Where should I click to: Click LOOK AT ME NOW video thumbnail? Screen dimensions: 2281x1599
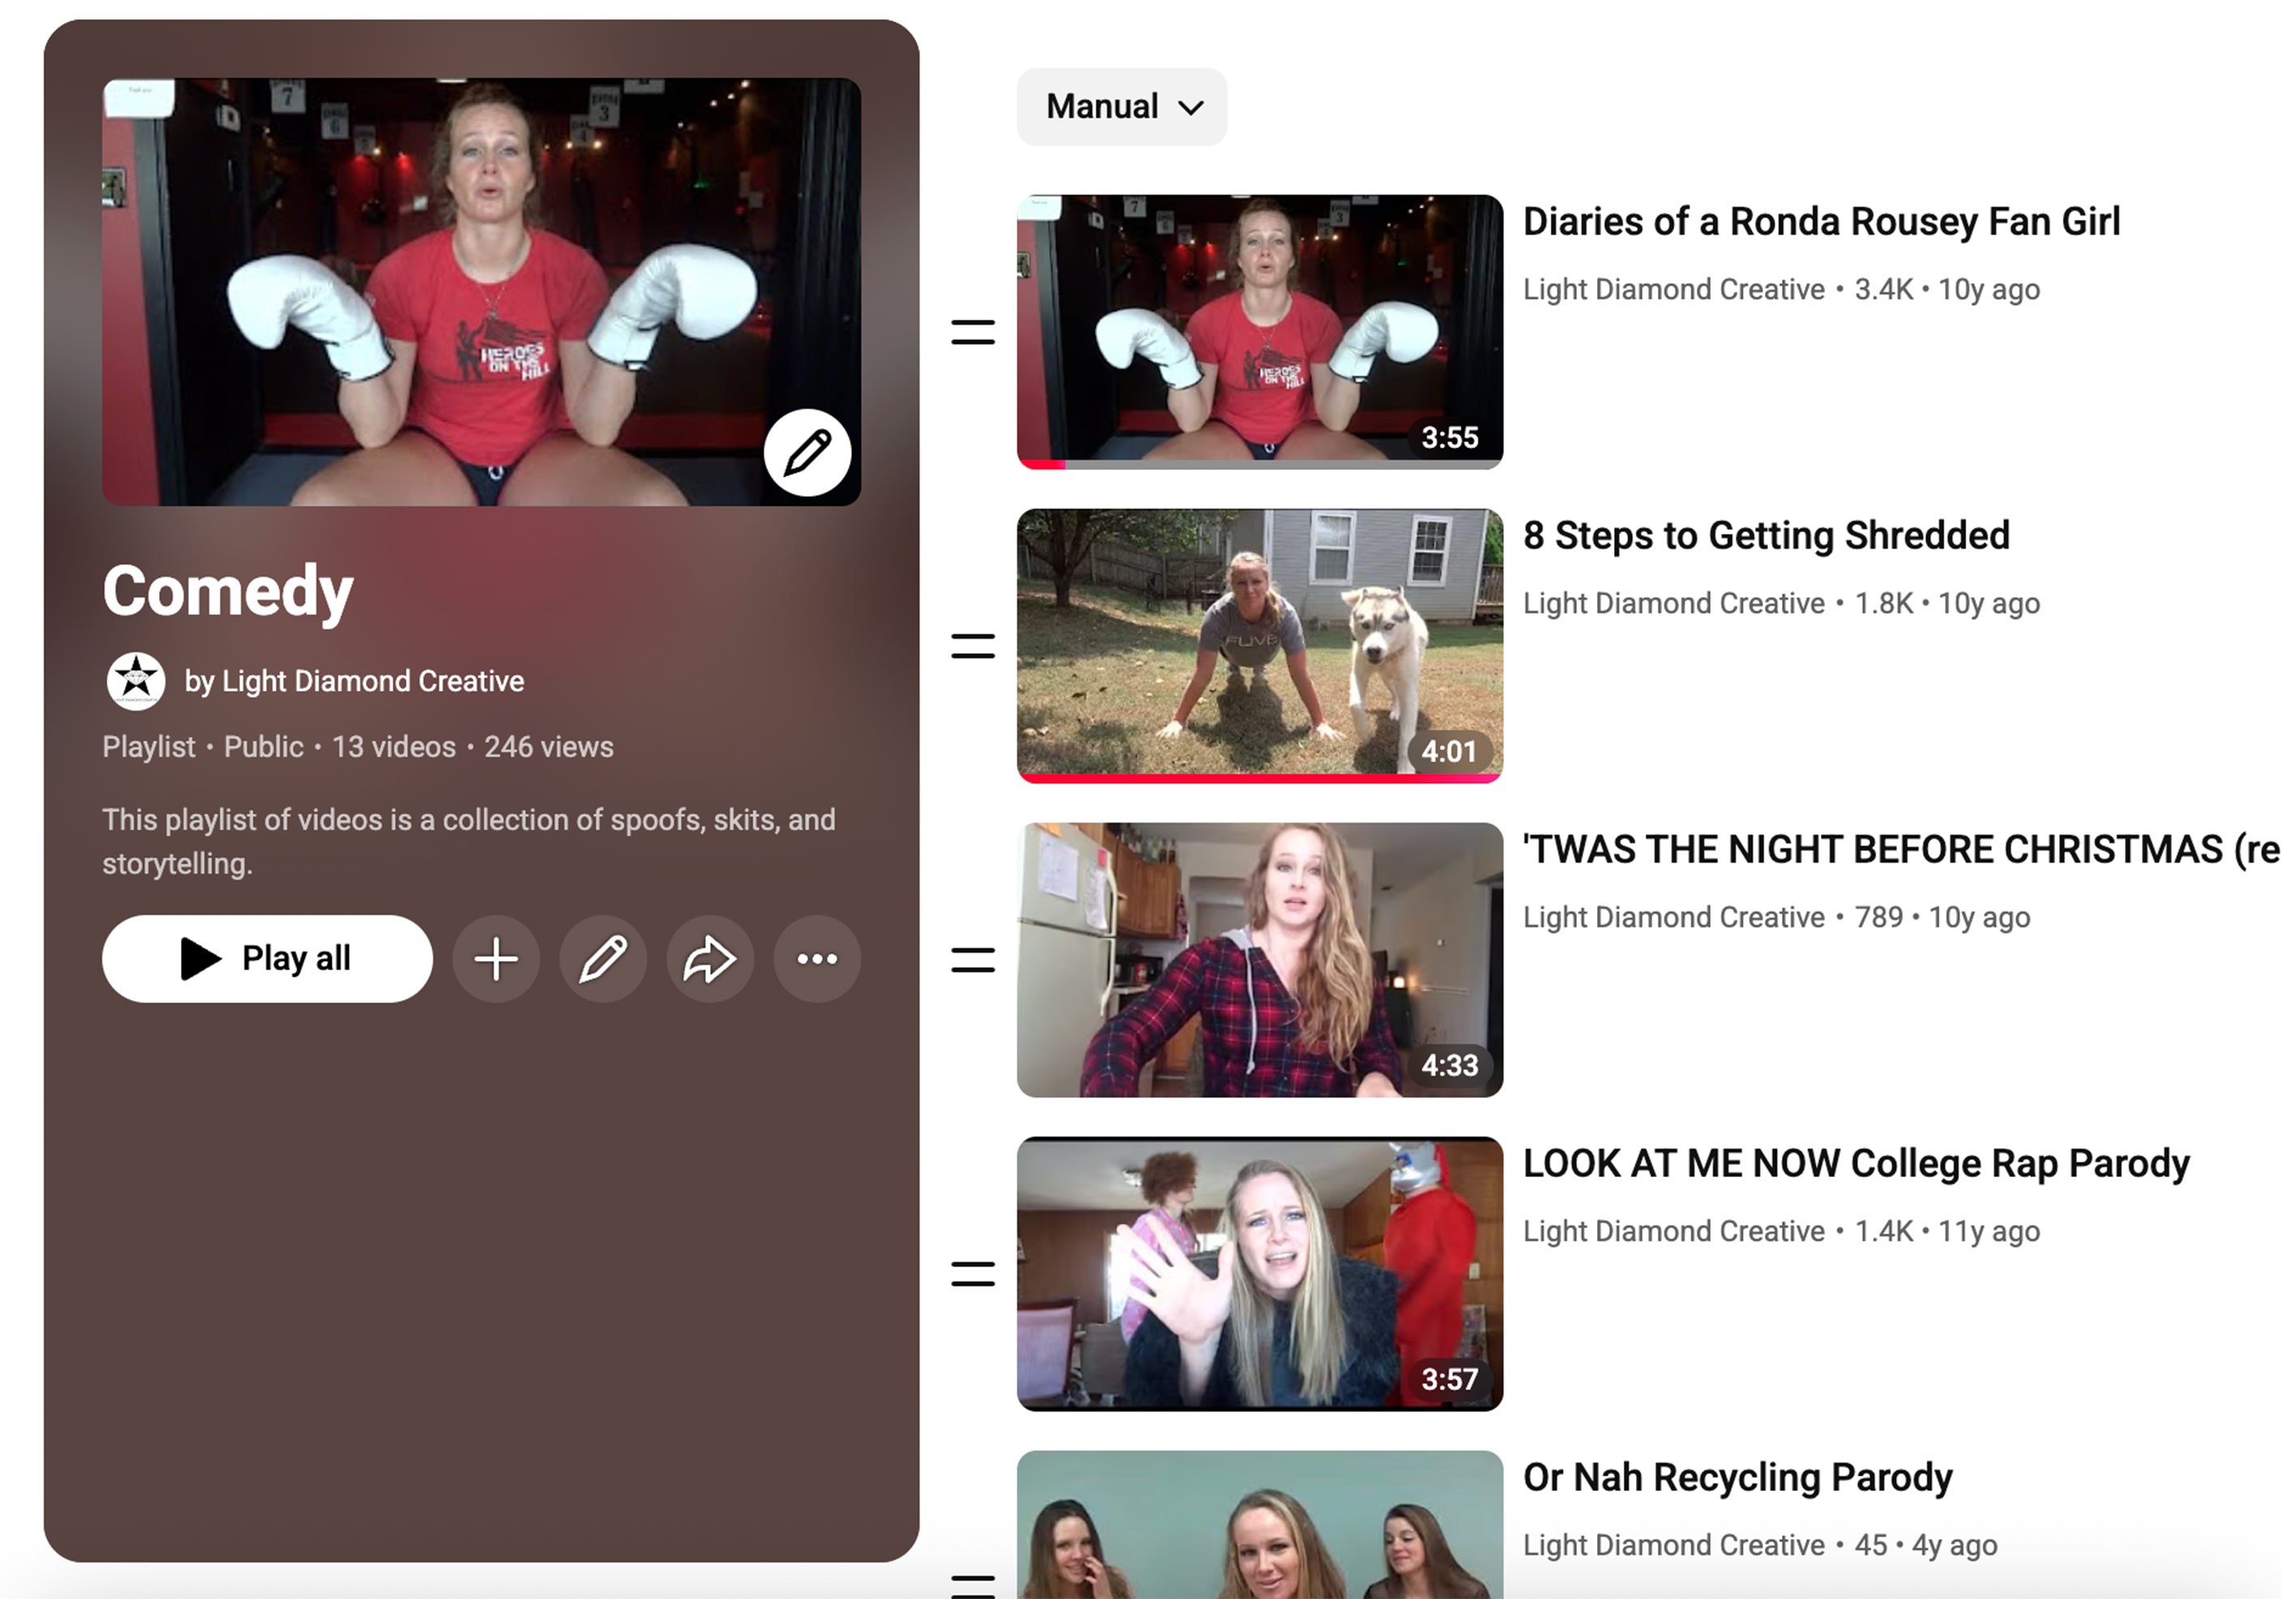1259,1274
